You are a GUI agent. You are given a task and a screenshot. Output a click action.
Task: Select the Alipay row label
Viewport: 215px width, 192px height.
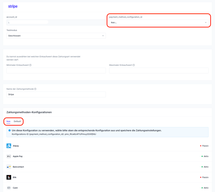tap(16, 146)
